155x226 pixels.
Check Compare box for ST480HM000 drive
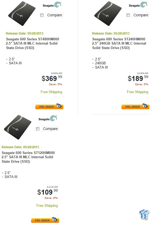(42, 15)
